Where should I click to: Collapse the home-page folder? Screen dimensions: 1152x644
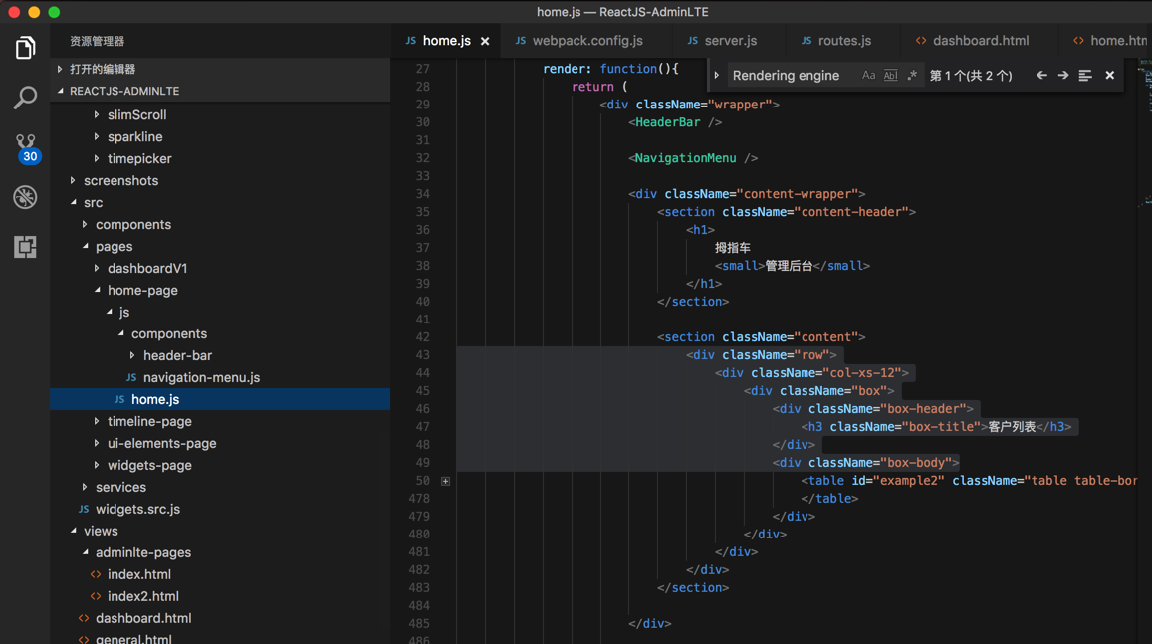[x=141, y=290]
